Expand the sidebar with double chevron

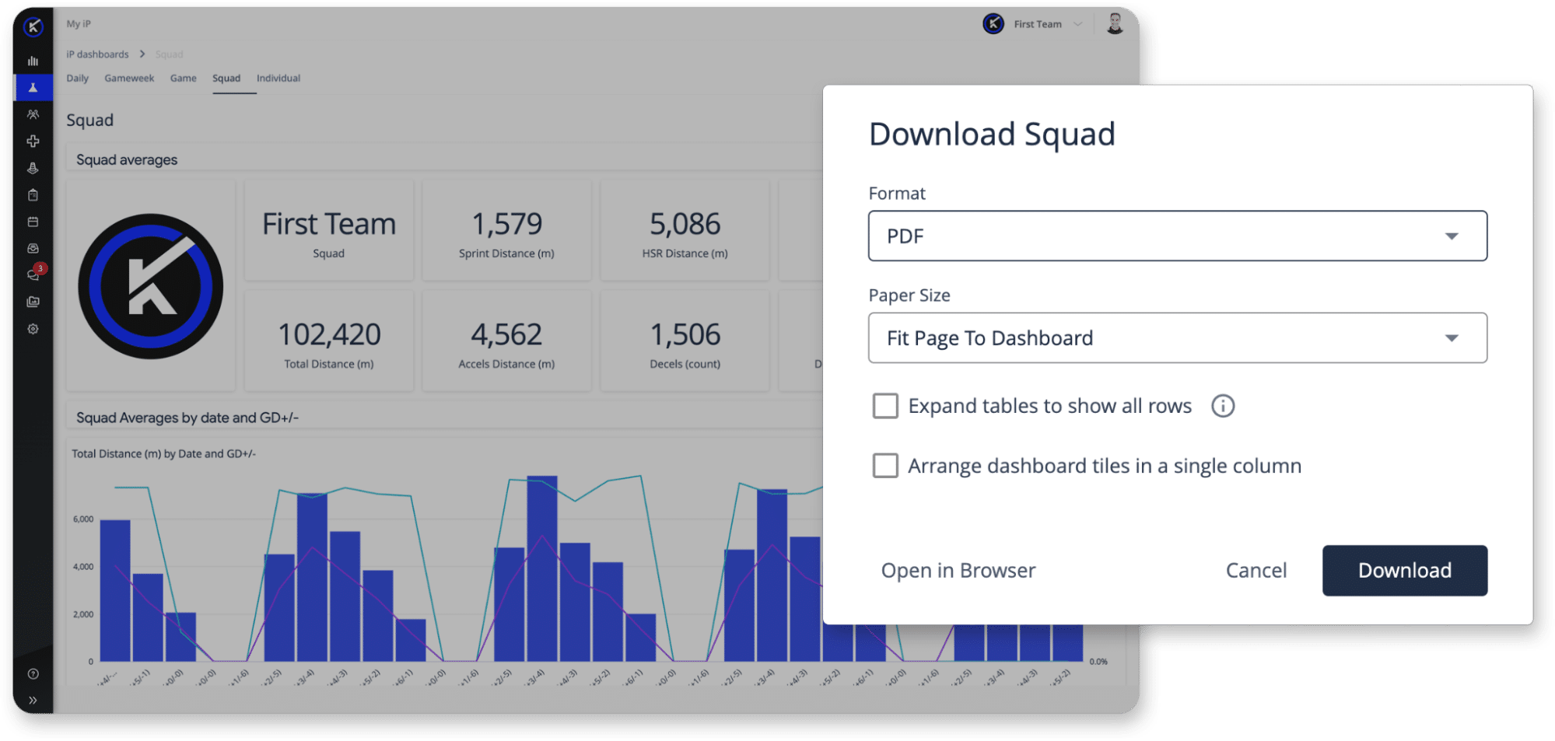(33, 700)
